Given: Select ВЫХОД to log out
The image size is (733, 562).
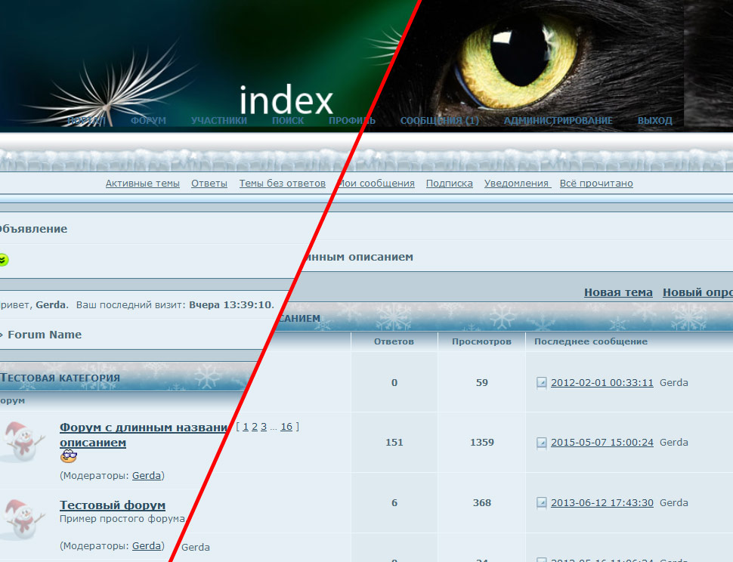Looking at the screenshot, I should pos(654,121).
